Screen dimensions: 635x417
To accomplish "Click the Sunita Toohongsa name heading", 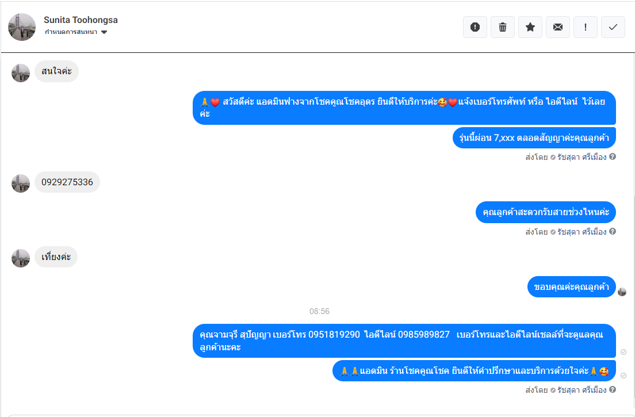I will point(81,20).
